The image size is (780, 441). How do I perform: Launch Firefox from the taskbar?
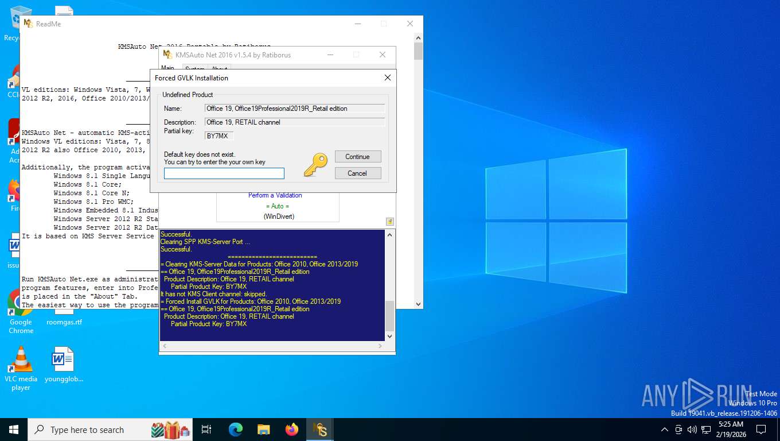pyautogui.click(x=291, y=430)
